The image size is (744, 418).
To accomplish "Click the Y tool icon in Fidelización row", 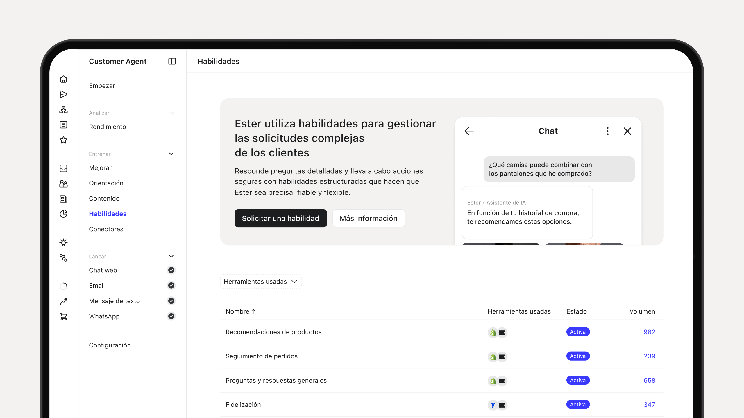I will tap(493, 405).
